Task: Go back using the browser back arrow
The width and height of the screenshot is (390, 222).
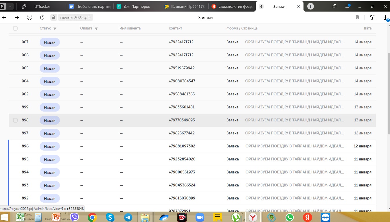Action: [x=4, y=18]
